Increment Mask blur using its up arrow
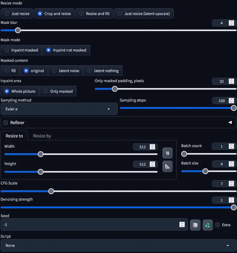Viewport: 237px width, 253px height. (x=232, y=21)
